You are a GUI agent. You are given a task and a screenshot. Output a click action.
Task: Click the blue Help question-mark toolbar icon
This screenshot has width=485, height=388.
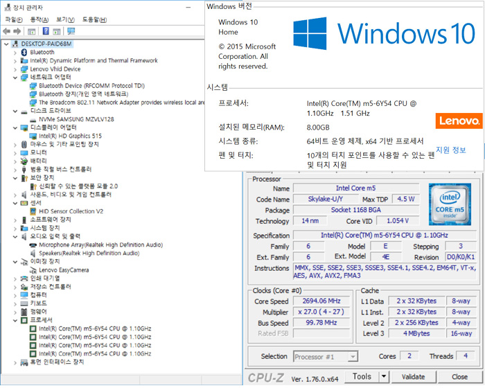point(46,31)
